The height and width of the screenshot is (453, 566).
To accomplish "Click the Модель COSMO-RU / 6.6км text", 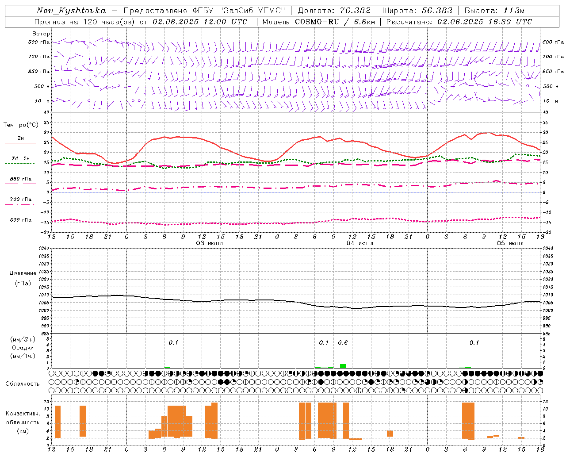I will [x=318, y=22].
